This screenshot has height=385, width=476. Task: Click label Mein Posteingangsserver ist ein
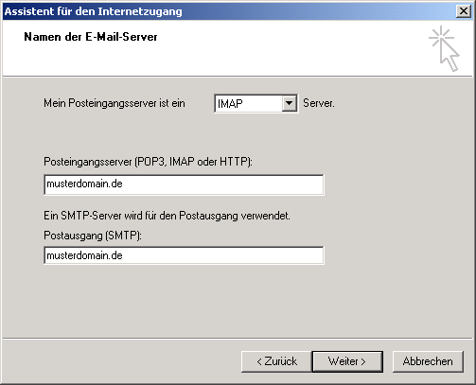click(115, 103)
